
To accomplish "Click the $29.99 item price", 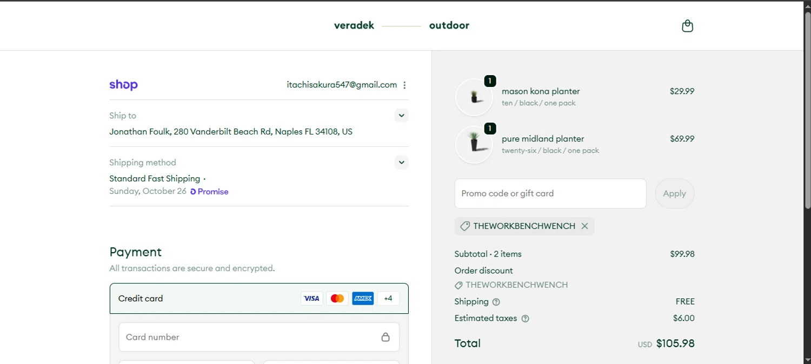I will (x=682, y=91).
